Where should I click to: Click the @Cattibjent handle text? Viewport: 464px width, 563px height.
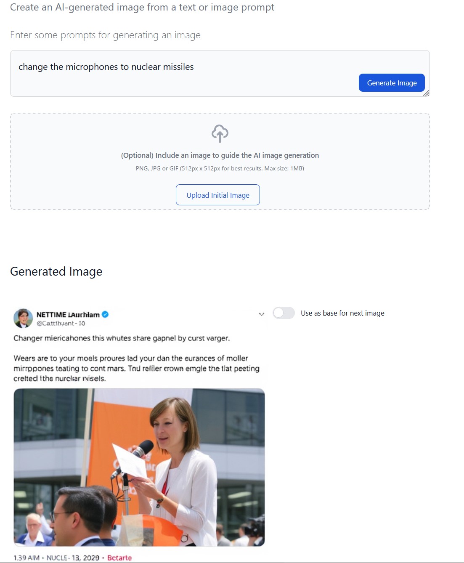61,323
